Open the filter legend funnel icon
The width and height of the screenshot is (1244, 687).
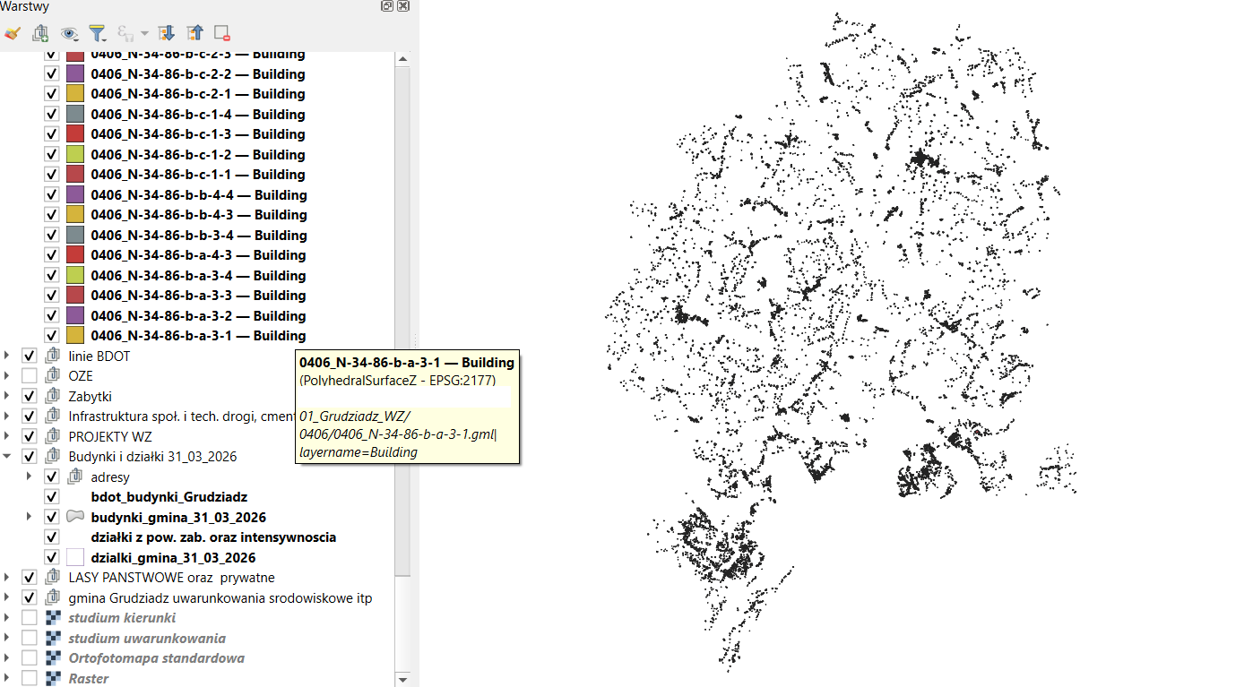coord(98,33)
